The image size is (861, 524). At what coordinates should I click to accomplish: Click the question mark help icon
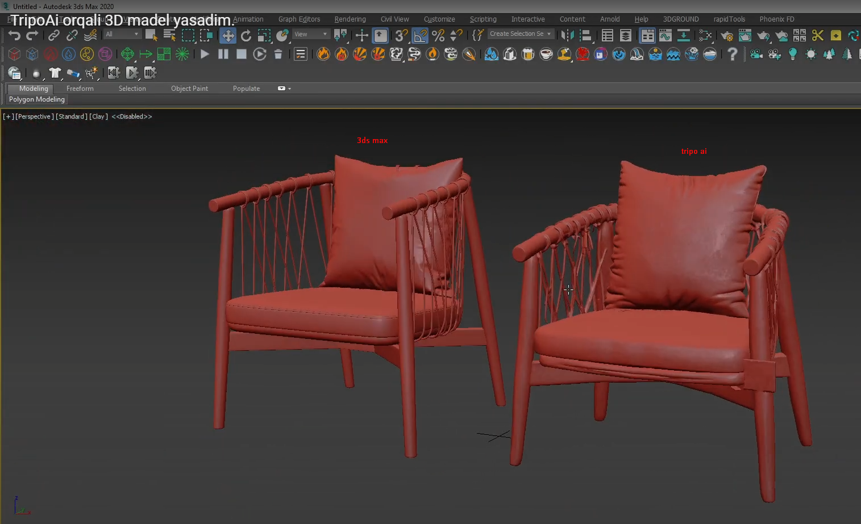733,54
